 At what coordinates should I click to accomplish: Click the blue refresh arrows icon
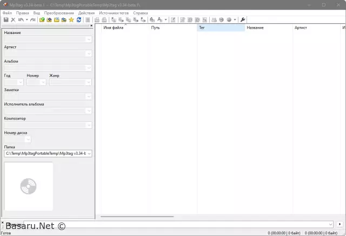pyautogui.click(x=79, y=20)
